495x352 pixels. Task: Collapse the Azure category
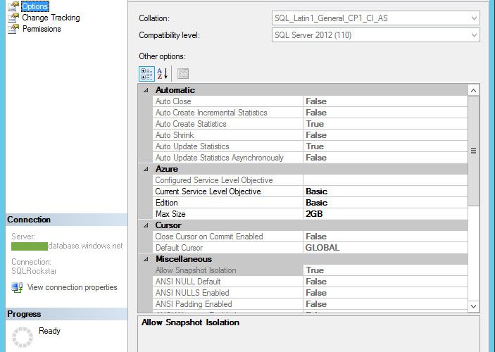click(x=146, y=169)
